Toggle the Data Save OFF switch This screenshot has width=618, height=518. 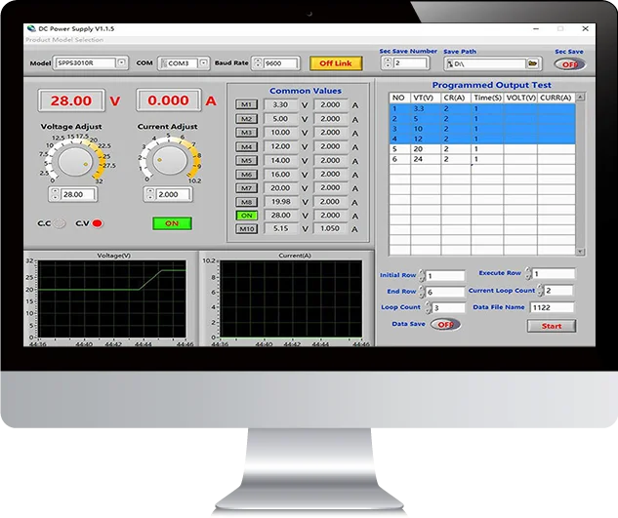click(446, 325)
